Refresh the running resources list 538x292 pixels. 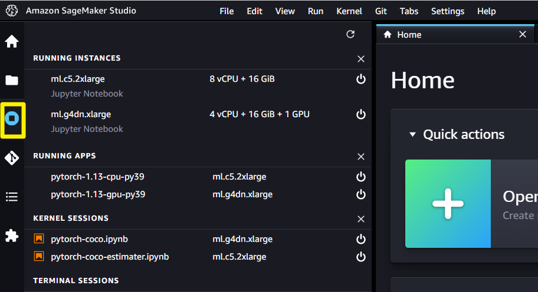coord(350,34)
